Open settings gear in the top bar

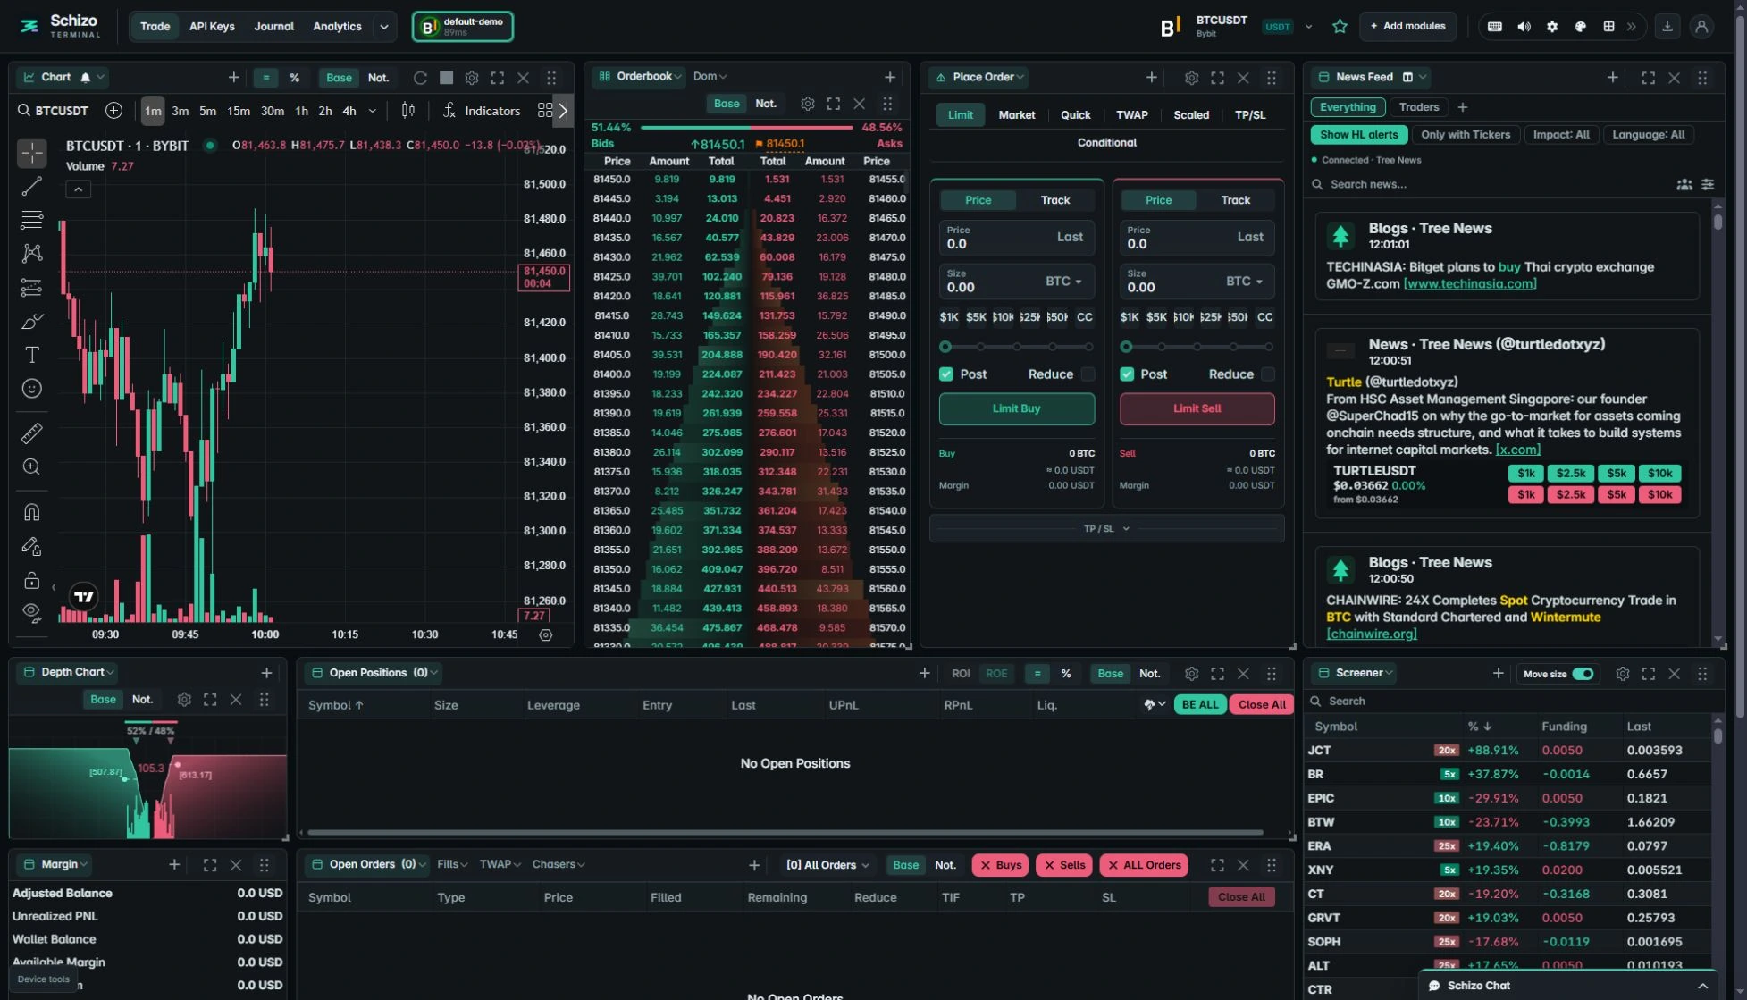coord(1552,27)
